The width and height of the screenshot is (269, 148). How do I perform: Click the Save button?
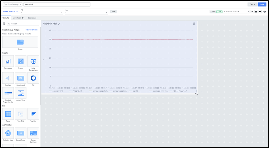(262, 4)
